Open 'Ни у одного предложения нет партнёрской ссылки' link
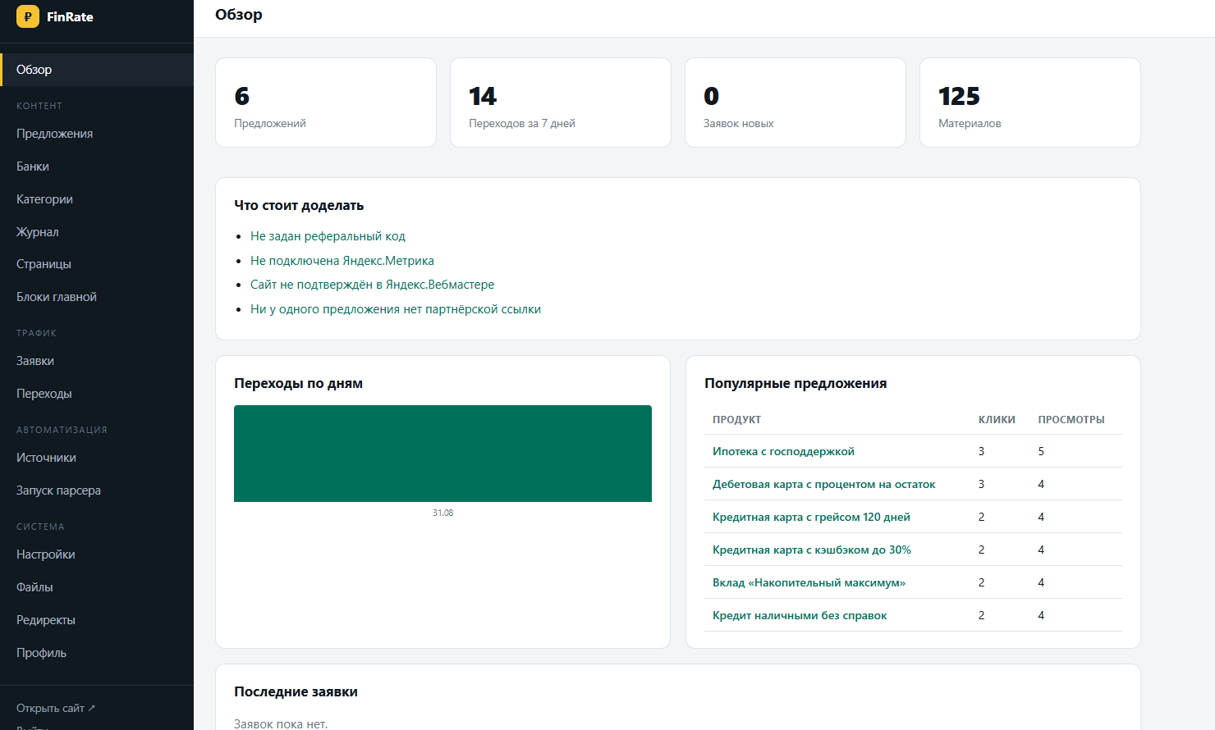The image size is (1215, 730). pos(396,309)
